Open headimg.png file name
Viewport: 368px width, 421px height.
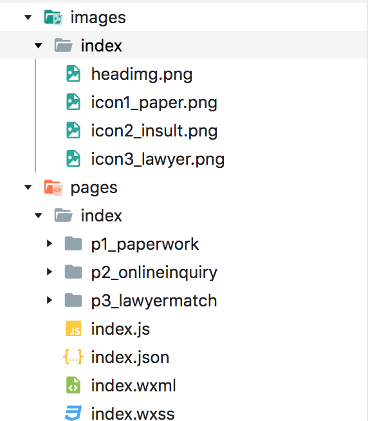coord(142,75)
